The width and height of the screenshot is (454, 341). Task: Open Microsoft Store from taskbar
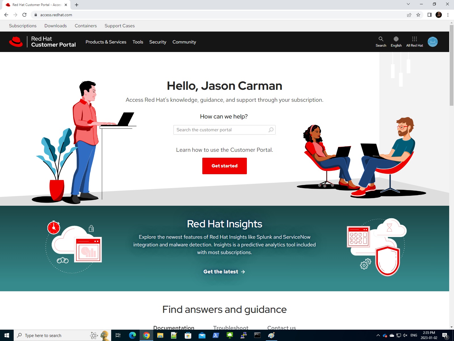coord(188,335)
